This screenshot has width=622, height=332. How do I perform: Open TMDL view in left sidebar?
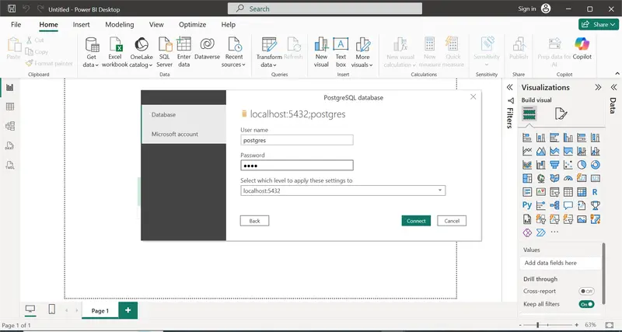[x=10, y=165]
